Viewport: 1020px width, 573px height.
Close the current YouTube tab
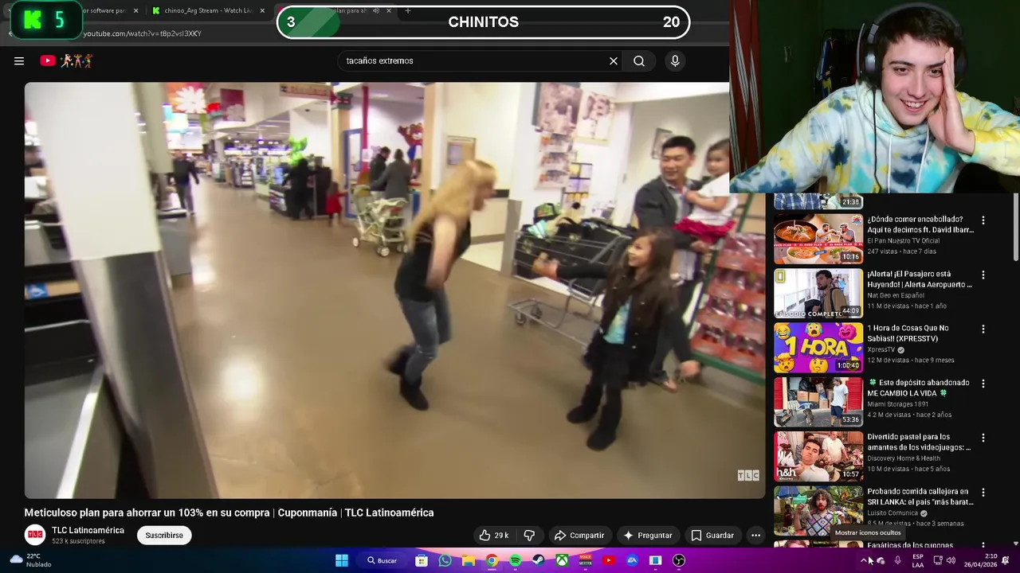(x=389, y=10)
